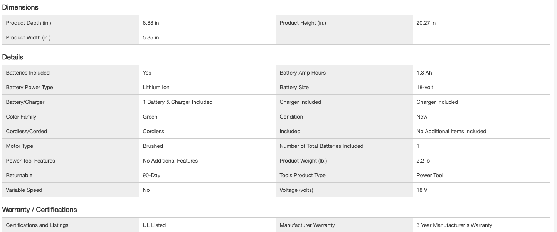Click the Batteries Included label cell
The height and width of the screenshot is (232, 557).
28,73
